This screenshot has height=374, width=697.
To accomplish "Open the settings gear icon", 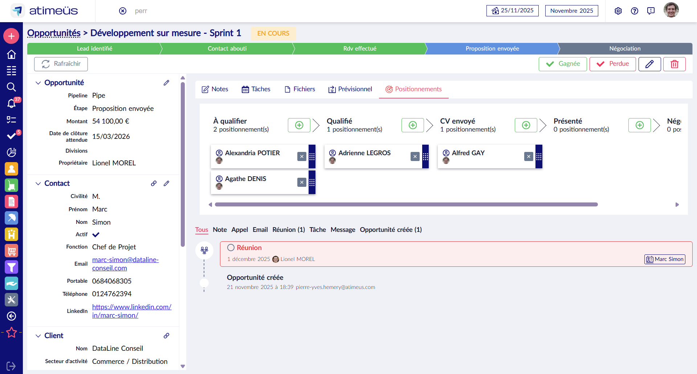I will (x=618, y=11).
